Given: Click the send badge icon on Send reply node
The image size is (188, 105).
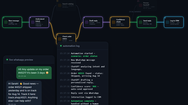Looking at the screenshot, I should point(138,18).
